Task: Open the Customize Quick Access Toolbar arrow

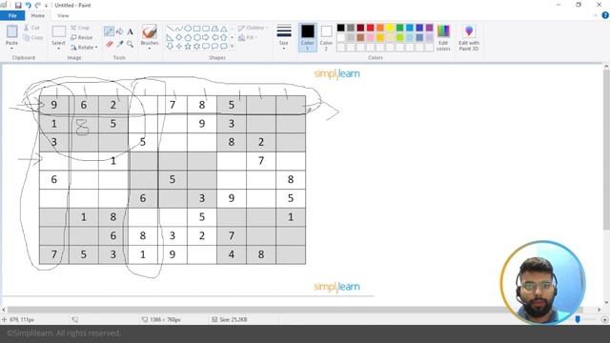Action: tap(47, 6)
